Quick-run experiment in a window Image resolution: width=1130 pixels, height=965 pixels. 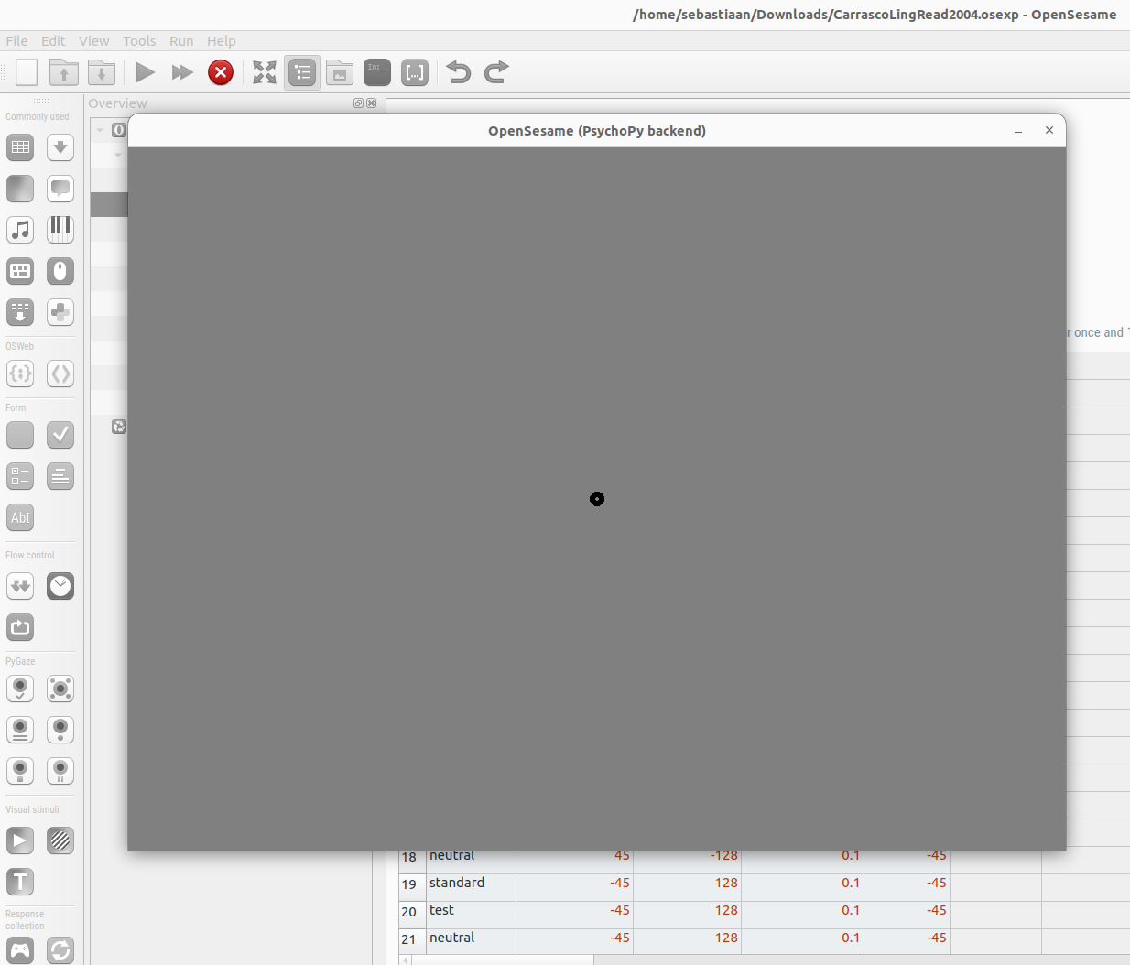[181, 72]
